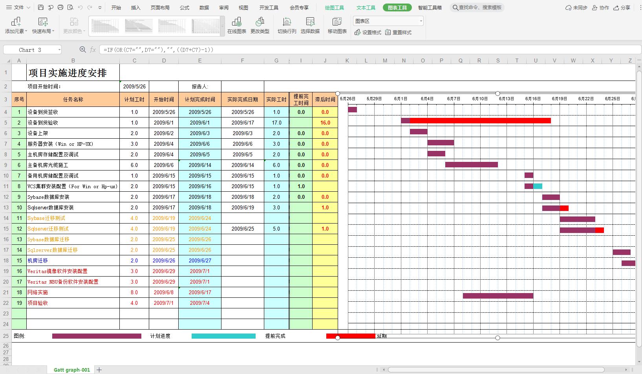Click the horizontal scrollbar at the bottom
This screenshot has height=374, width=642.
pos(496,370)
